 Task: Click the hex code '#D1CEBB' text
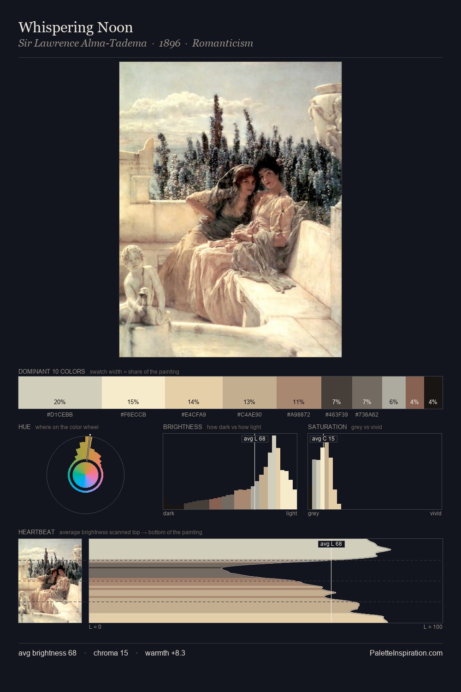point(60,414)
